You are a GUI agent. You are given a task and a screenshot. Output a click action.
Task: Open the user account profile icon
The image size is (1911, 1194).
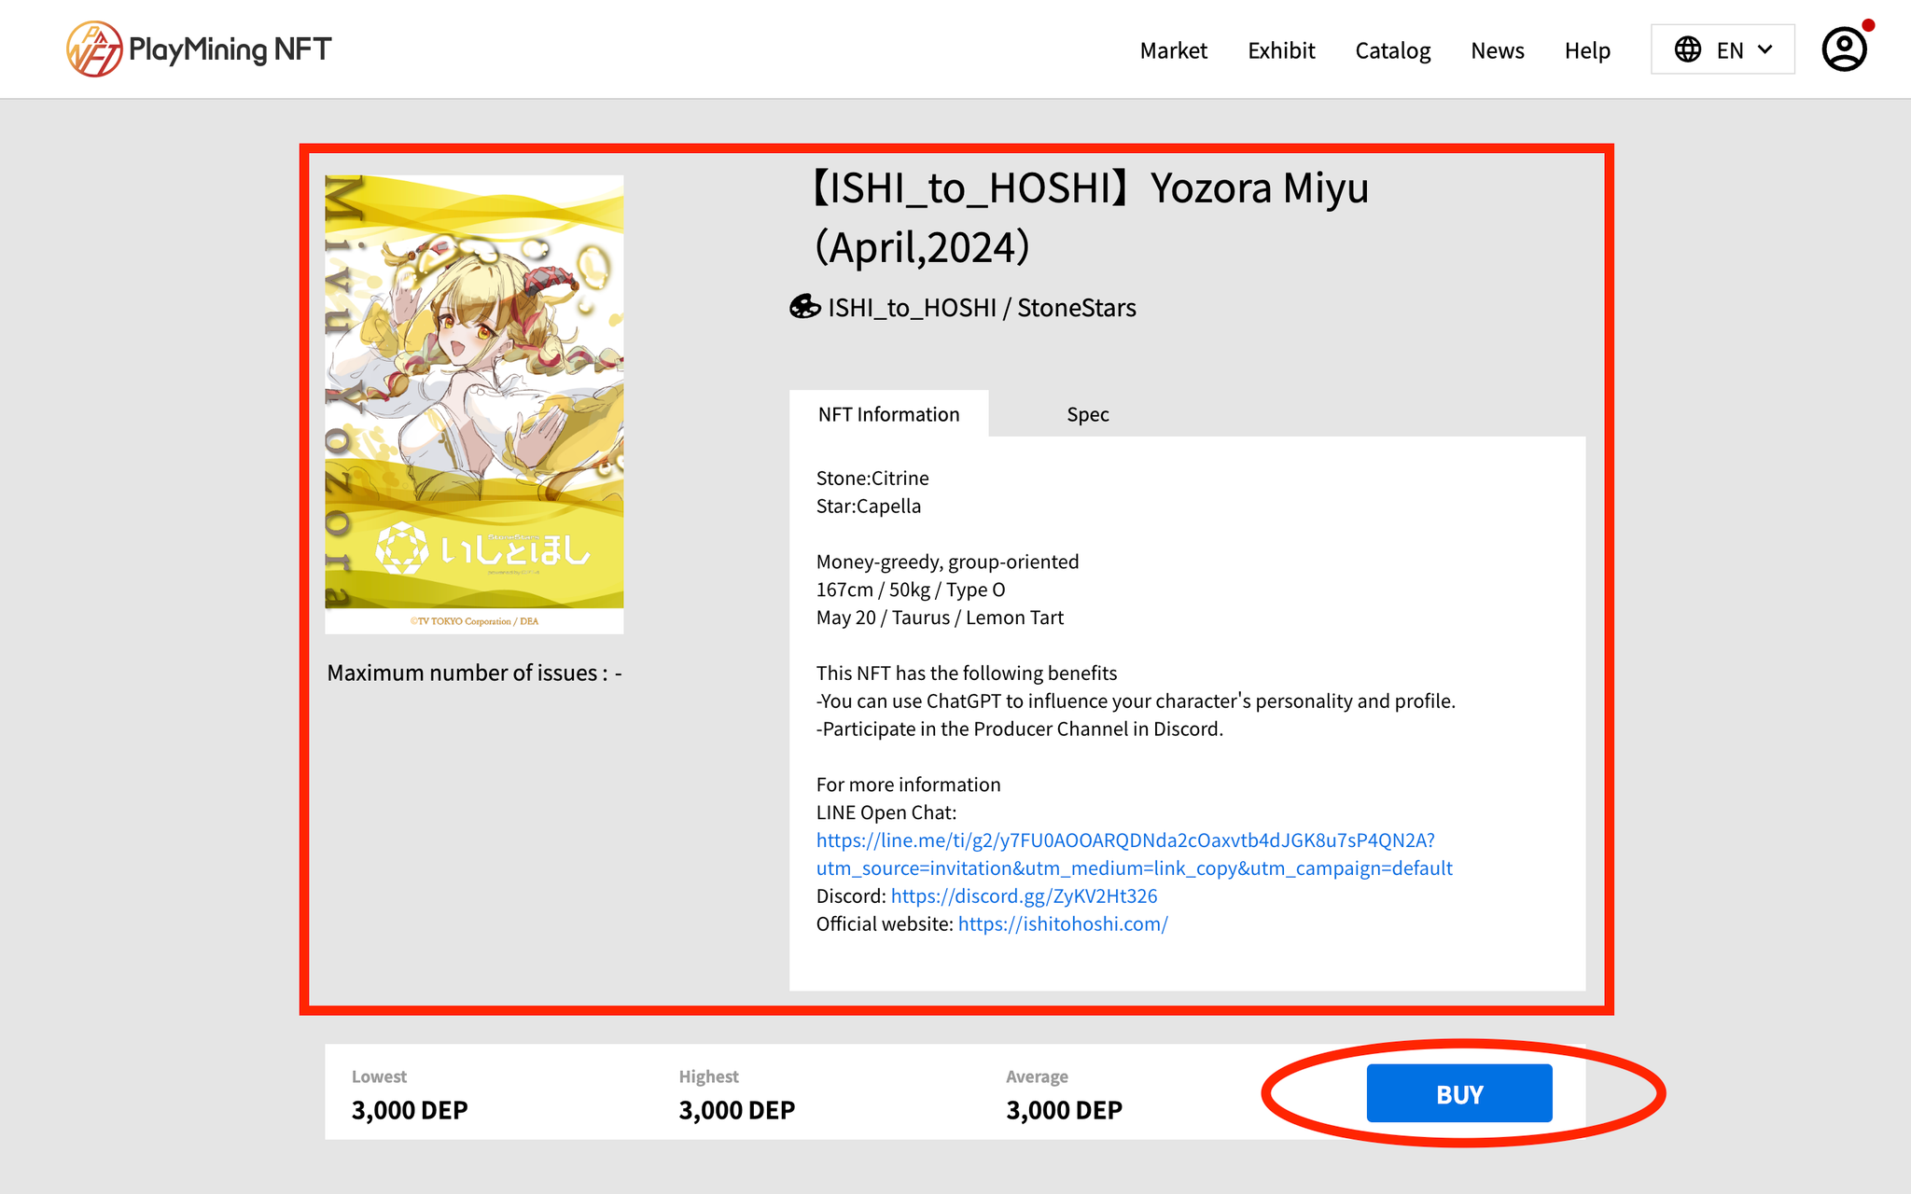click(x=1844, y=49)
